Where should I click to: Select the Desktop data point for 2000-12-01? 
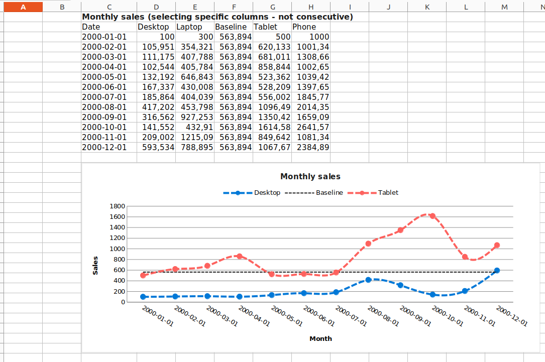(x=497, y=270)
